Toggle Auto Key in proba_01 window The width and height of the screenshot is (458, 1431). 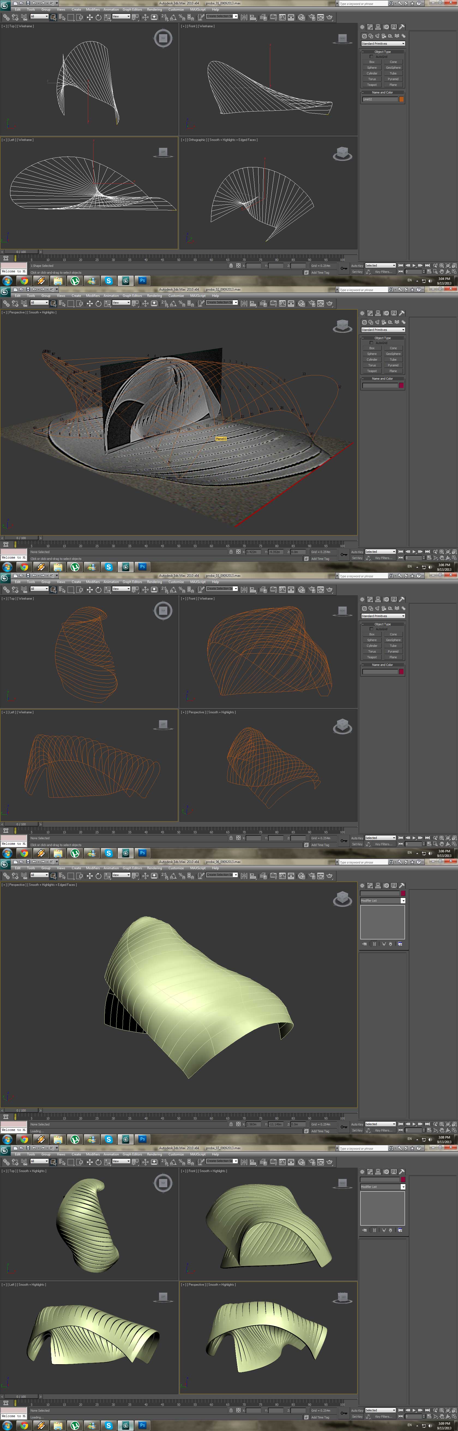pos(357,265)
